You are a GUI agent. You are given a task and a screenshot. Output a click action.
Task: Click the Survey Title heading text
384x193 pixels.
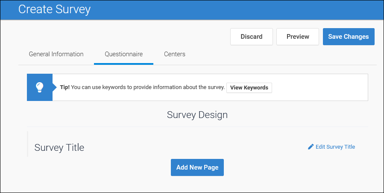(59, 148)
